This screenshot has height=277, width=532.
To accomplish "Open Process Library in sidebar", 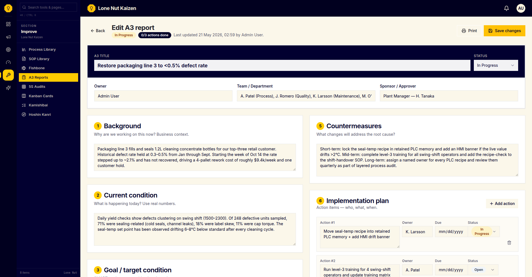I will 48,50.
